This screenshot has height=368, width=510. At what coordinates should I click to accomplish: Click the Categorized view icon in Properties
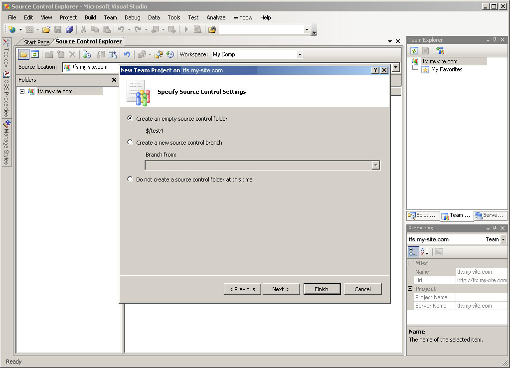pos(413,251)
